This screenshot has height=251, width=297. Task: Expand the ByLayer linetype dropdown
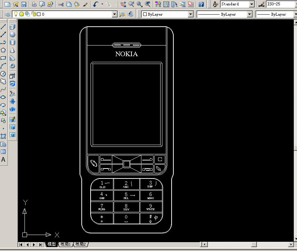point(249,14)
